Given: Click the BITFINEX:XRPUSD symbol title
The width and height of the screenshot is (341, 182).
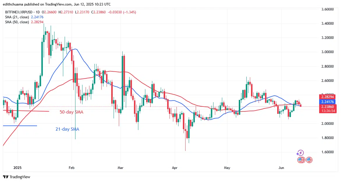Looking at the screenshot, I should (x=18, y=12).
